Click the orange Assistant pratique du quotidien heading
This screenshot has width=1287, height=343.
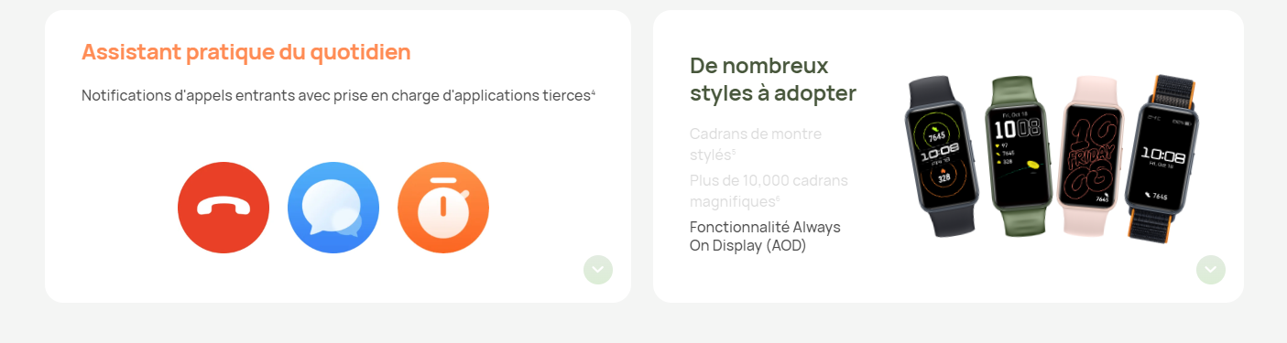pyautogui.click(x=245, y=52)
